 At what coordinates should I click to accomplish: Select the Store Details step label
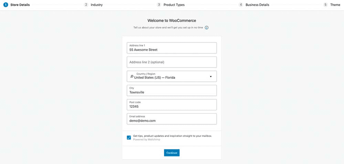20,5
